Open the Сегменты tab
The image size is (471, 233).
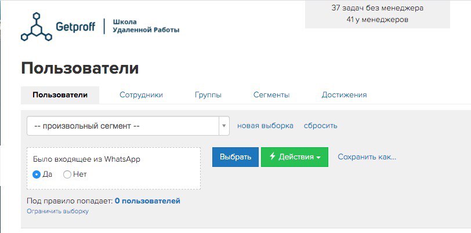(x=271, y=95)
